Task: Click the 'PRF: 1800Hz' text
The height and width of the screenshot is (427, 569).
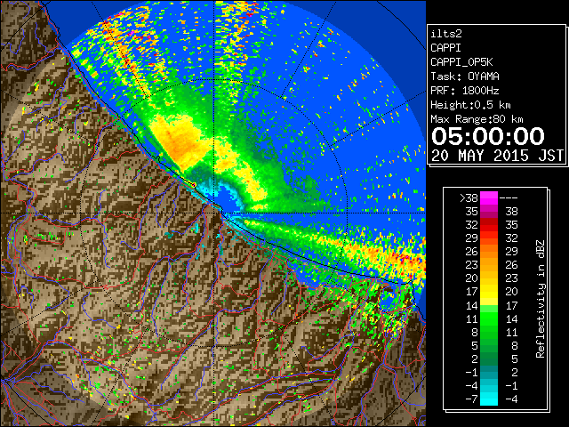Action: pos(465,91)
